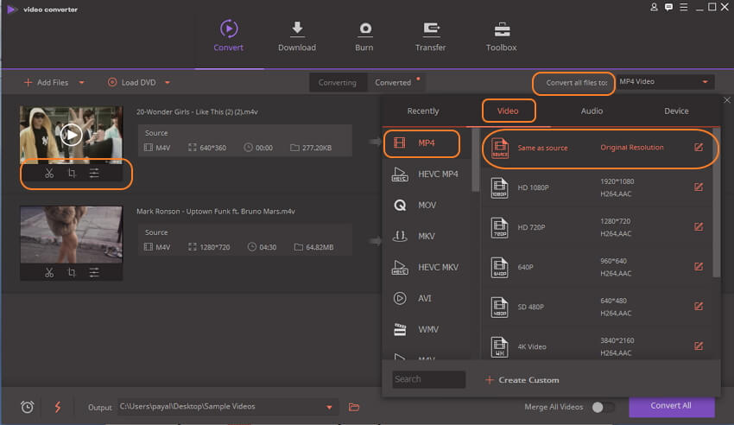Screen dimensions: 734x425
Task: Open the output folder icon
Action: [354, 407]
